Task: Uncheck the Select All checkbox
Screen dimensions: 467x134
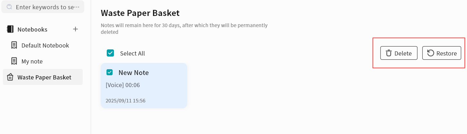Action: 110,53
